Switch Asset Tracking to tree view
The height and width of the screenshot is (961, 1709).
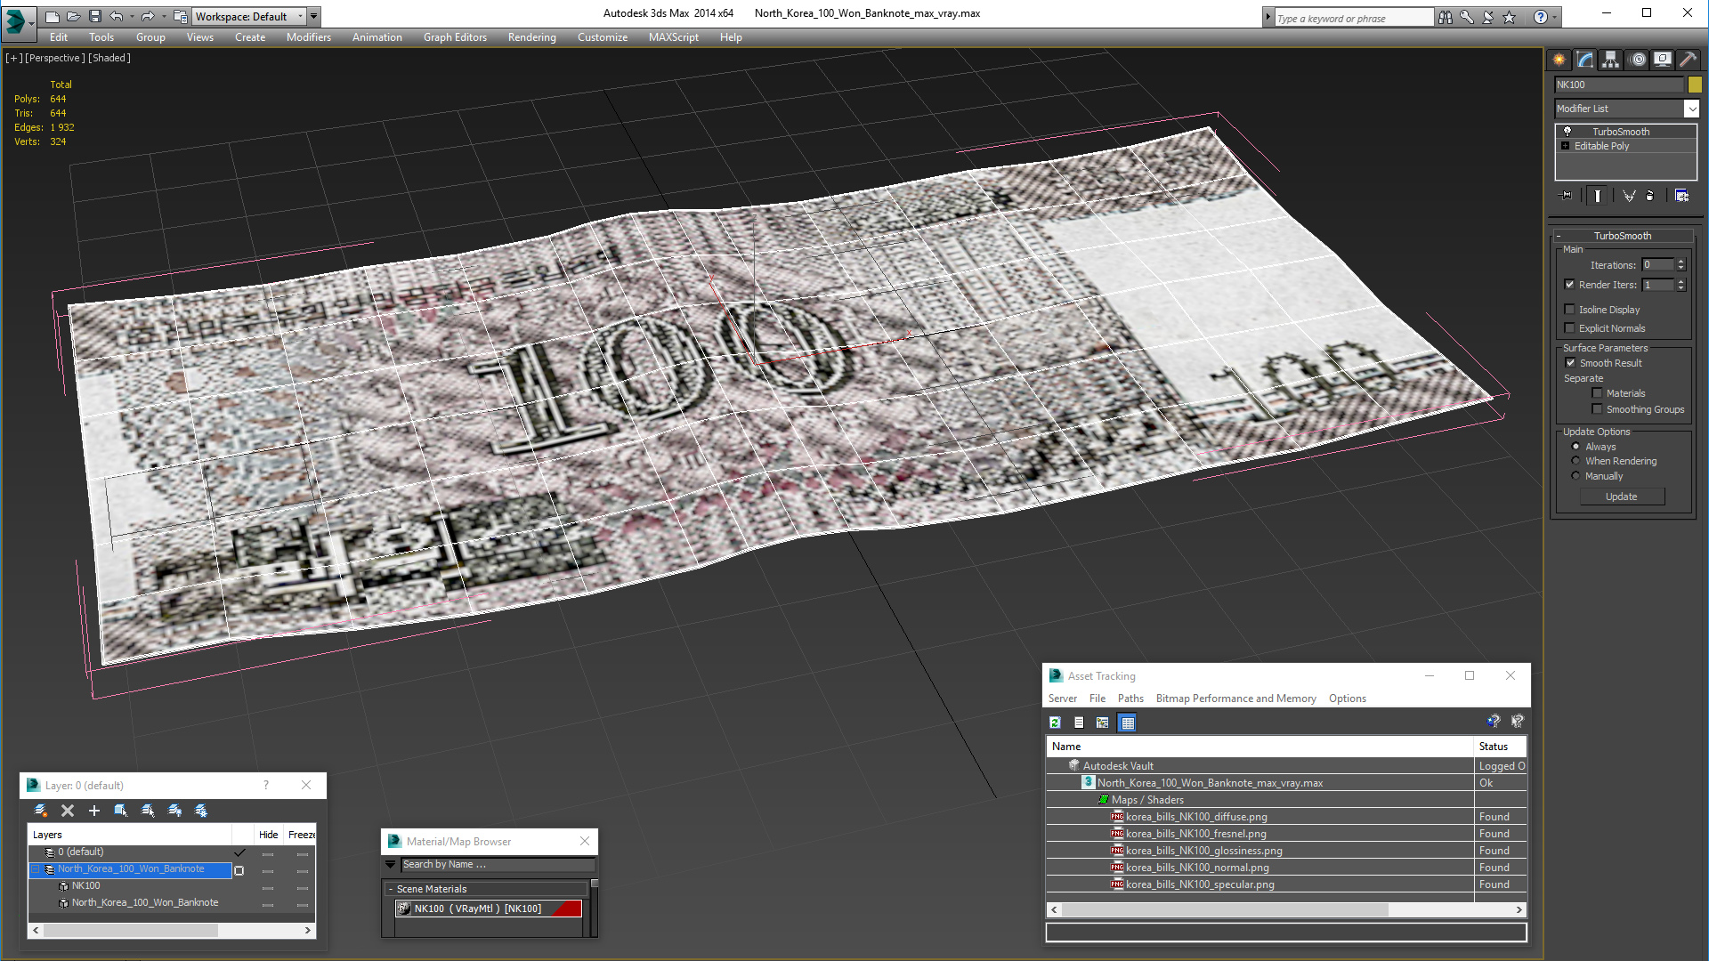(x=1103, y=723)
